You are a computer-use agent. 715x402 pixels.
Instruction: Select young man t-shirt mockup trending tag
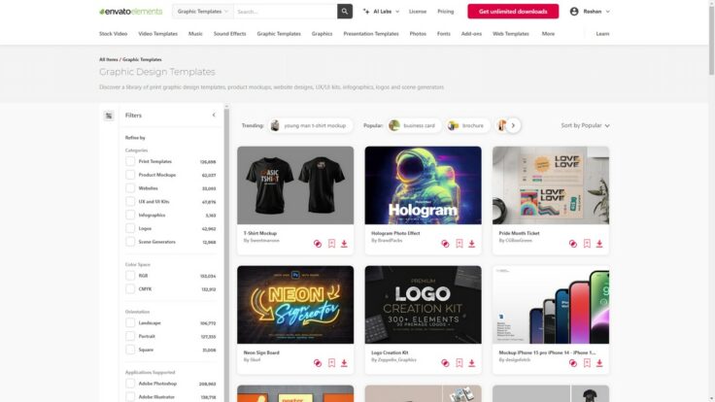[x=310, y=125]
